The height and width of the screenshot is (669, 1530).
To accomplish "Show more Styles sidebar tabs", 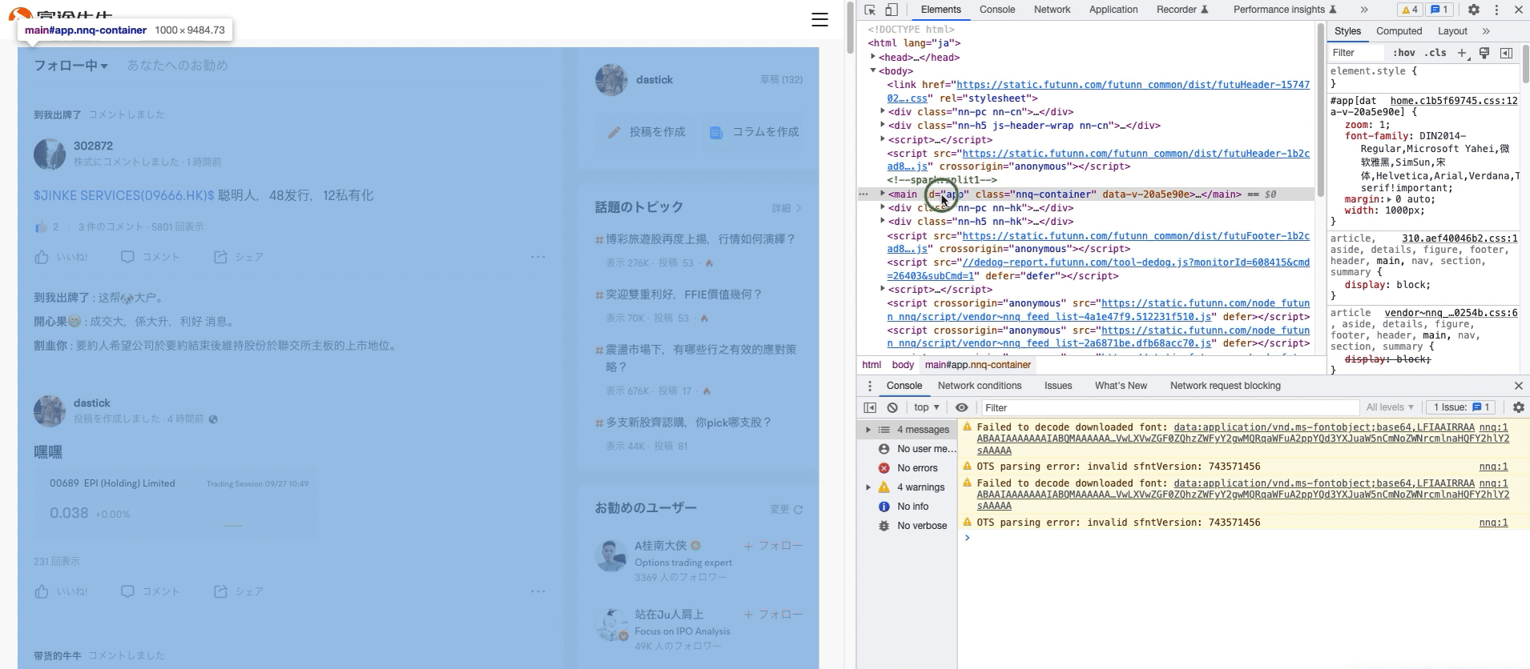I will pyautogui.click(x=1486, y=31).
